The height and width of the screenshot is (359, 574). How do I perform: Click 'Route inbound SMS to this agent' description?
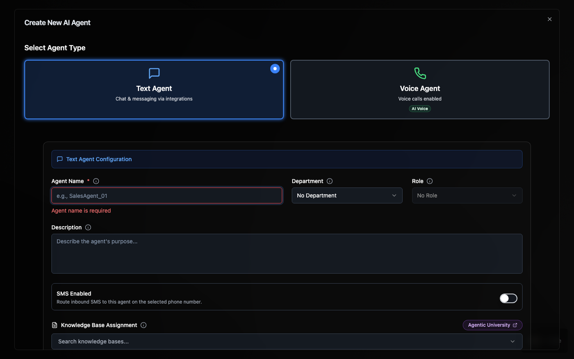[129, 302]
